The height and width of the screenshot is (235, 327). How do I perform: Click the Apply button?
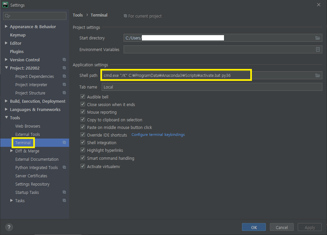click(x=309, y=227)
